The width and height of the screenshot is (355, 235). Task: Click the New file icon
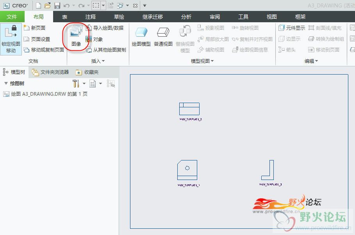[39, 5]
